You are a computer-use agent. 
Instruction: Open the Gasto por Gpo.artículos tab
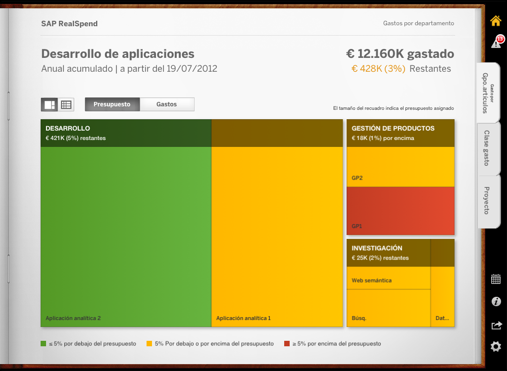(488, 93)
